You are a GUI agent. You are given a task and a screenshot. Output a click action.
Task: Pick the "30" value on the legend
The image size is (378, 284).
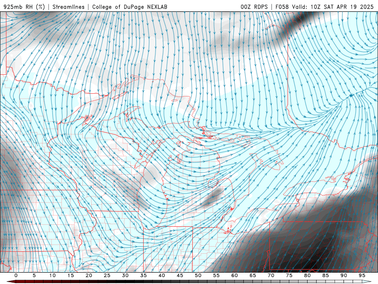pyautogui.click(x=125, y=275)
